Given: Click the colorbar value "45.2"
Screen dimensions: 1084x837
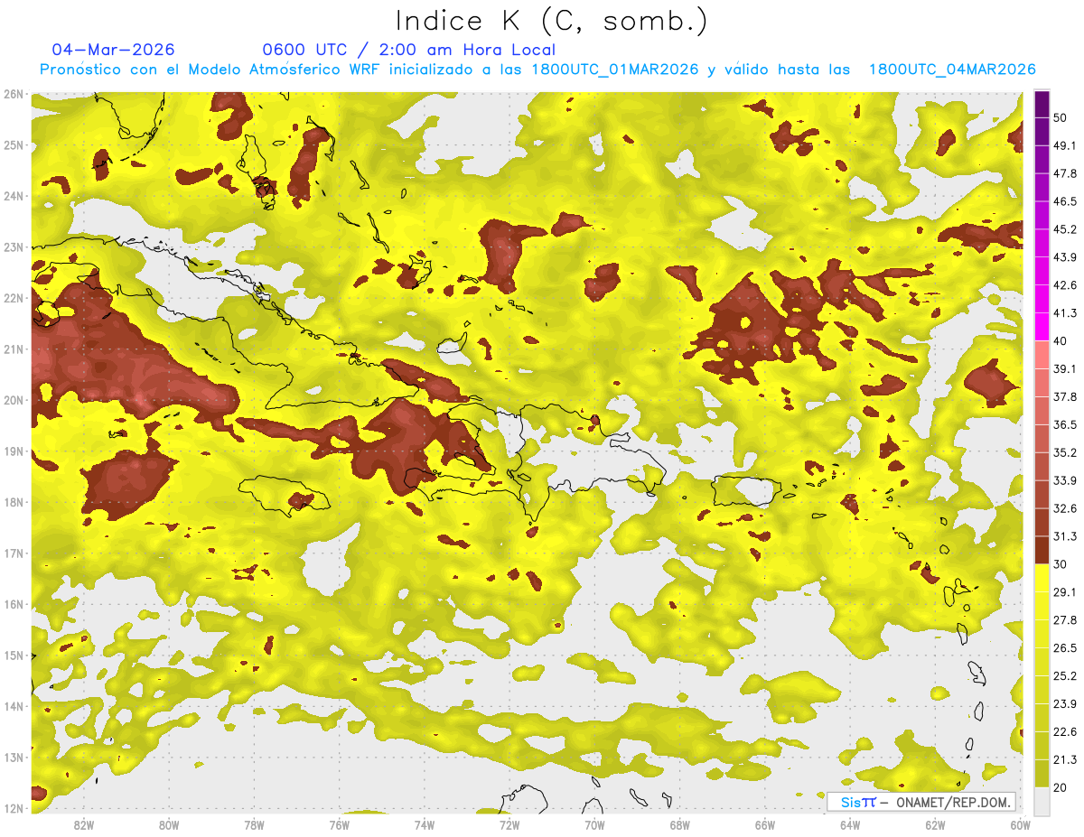Looking at the screenshot, I should click(1064, 229).
